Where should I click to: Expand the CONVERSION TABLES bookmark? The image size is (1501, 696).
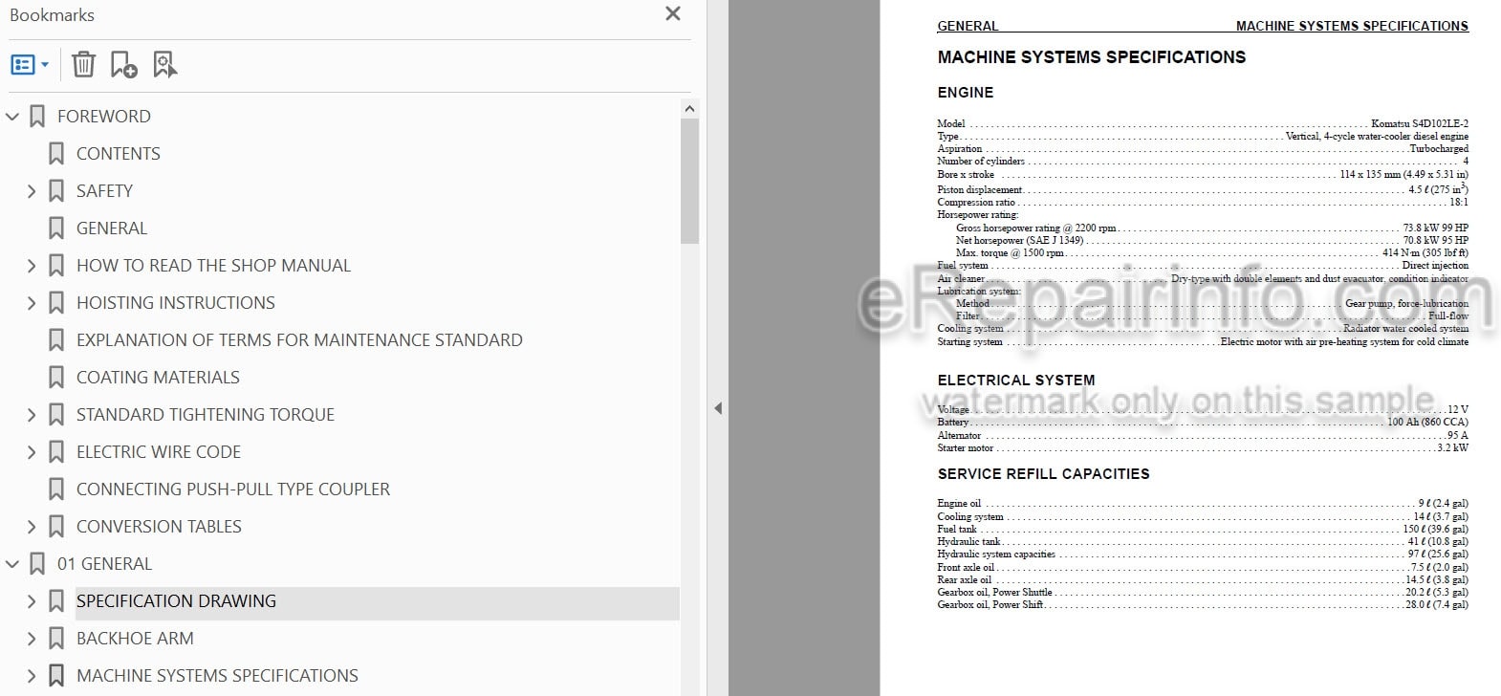point(32,527)
